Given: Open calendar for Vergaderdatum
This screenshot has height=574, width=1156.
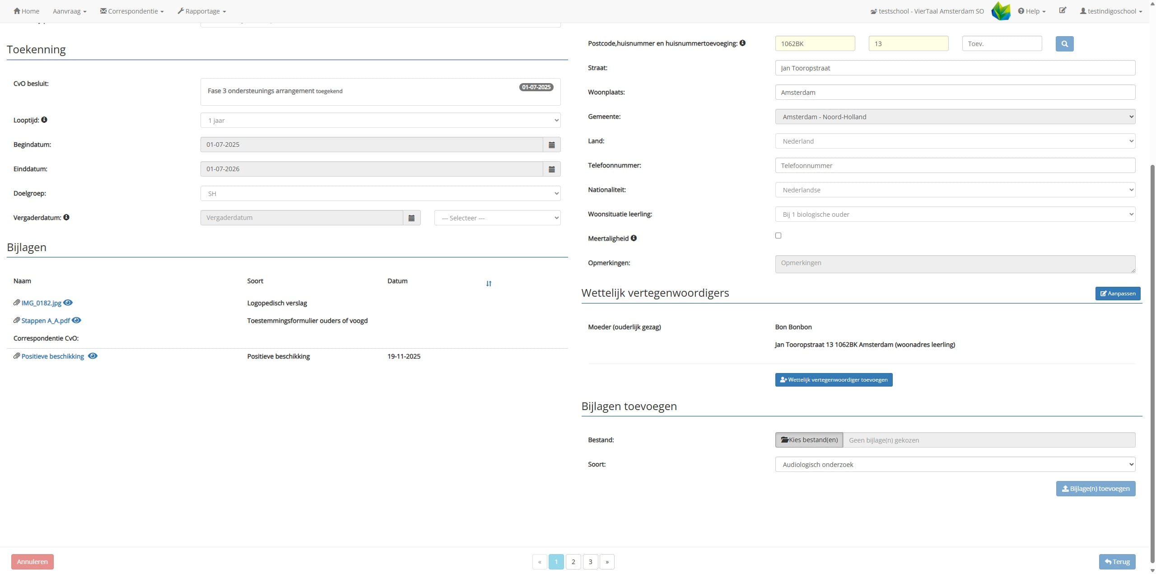Looking at the screenshot, I should [411, 218].
